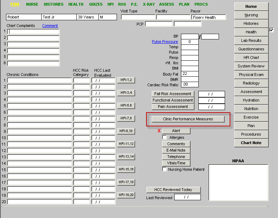Select the QUIZES tab
The height and width of the screenshot is (218, 278).
pyautogui.click(x=96, y=4)
